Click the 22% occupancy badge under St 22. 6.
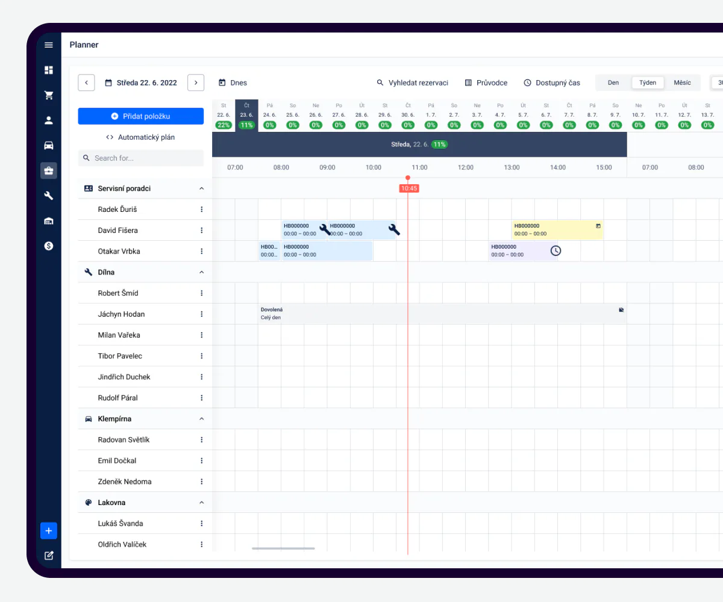The height and width of the screenshot is (602, 723). 224,125
